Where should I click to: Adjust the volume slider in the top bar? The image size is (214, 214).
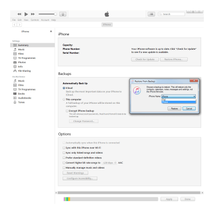(x=48, y=14)
